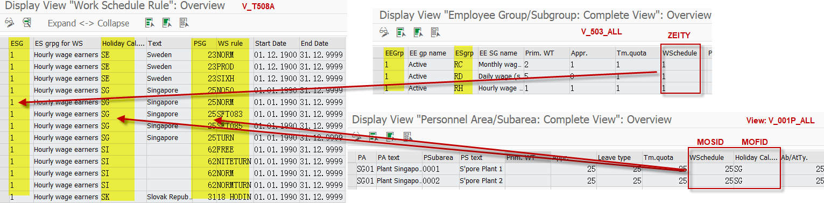This screenshot has height=203, width=824.
Task: Click Select All icon in Employee Group/Subgroup toolbar
Action: 401,32
